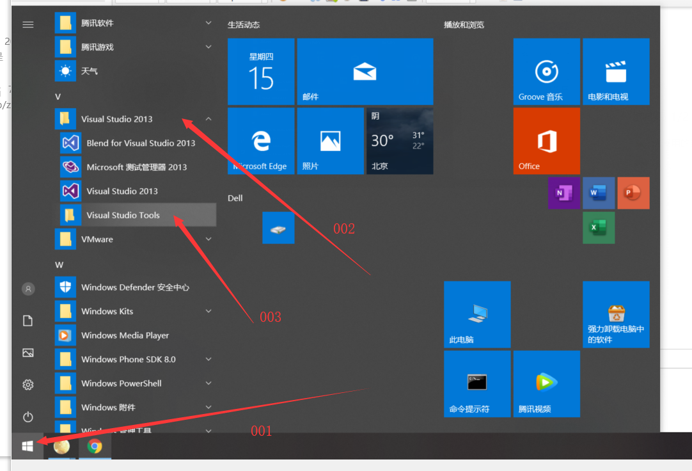Open the Excel small tile

[x=599, y=228]
